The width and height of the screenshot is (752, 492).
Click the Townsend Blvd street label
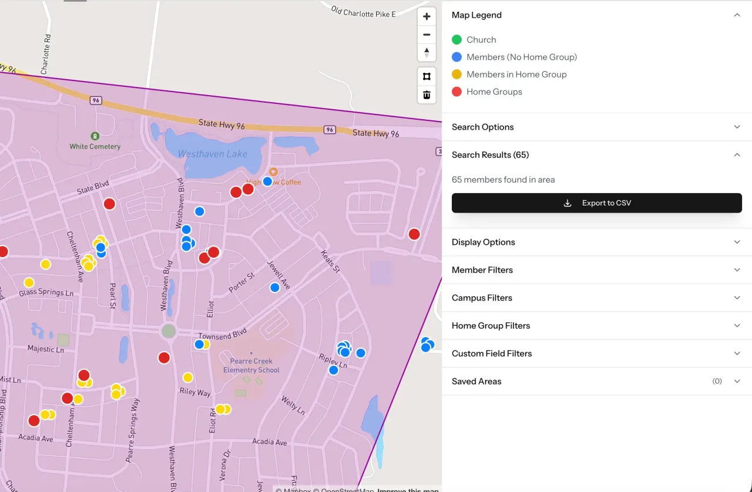[x=223, y=335]
